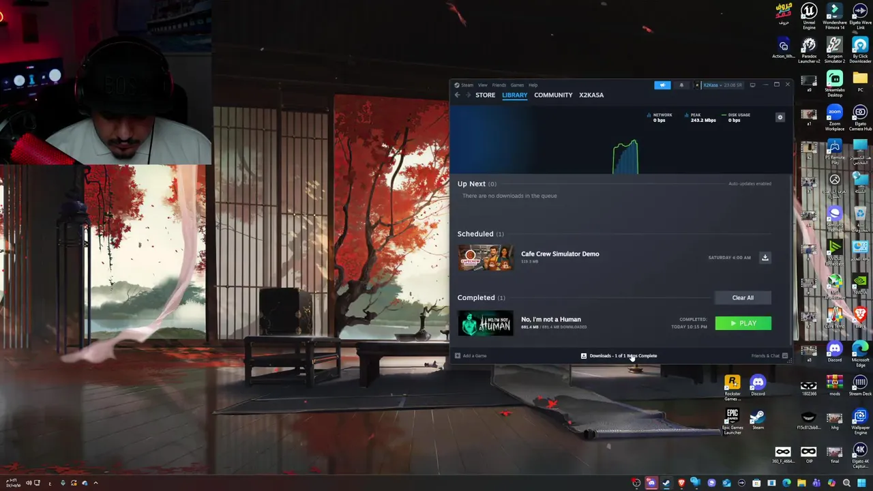Open Steam desktop shortcut
The image size is (873, 491).
(x=758, y=419)
